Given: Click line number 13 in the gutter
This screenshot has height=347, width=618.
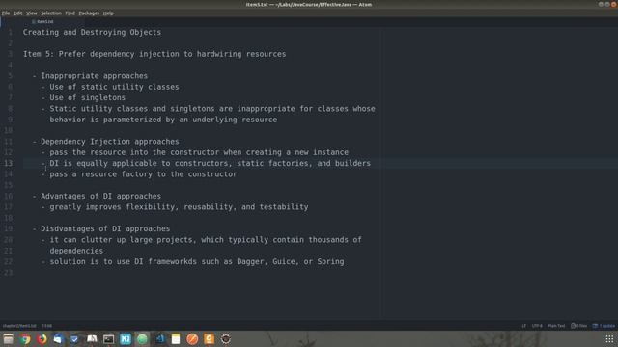Looking at the screenshot, I should pos(9,163).
